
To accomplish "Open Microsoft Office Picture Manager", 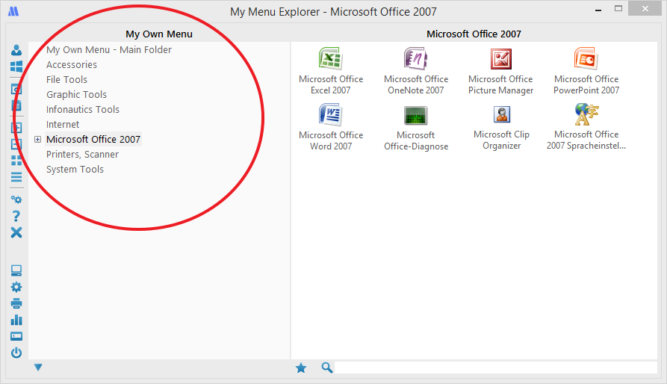I will click(x=500, y=72).
